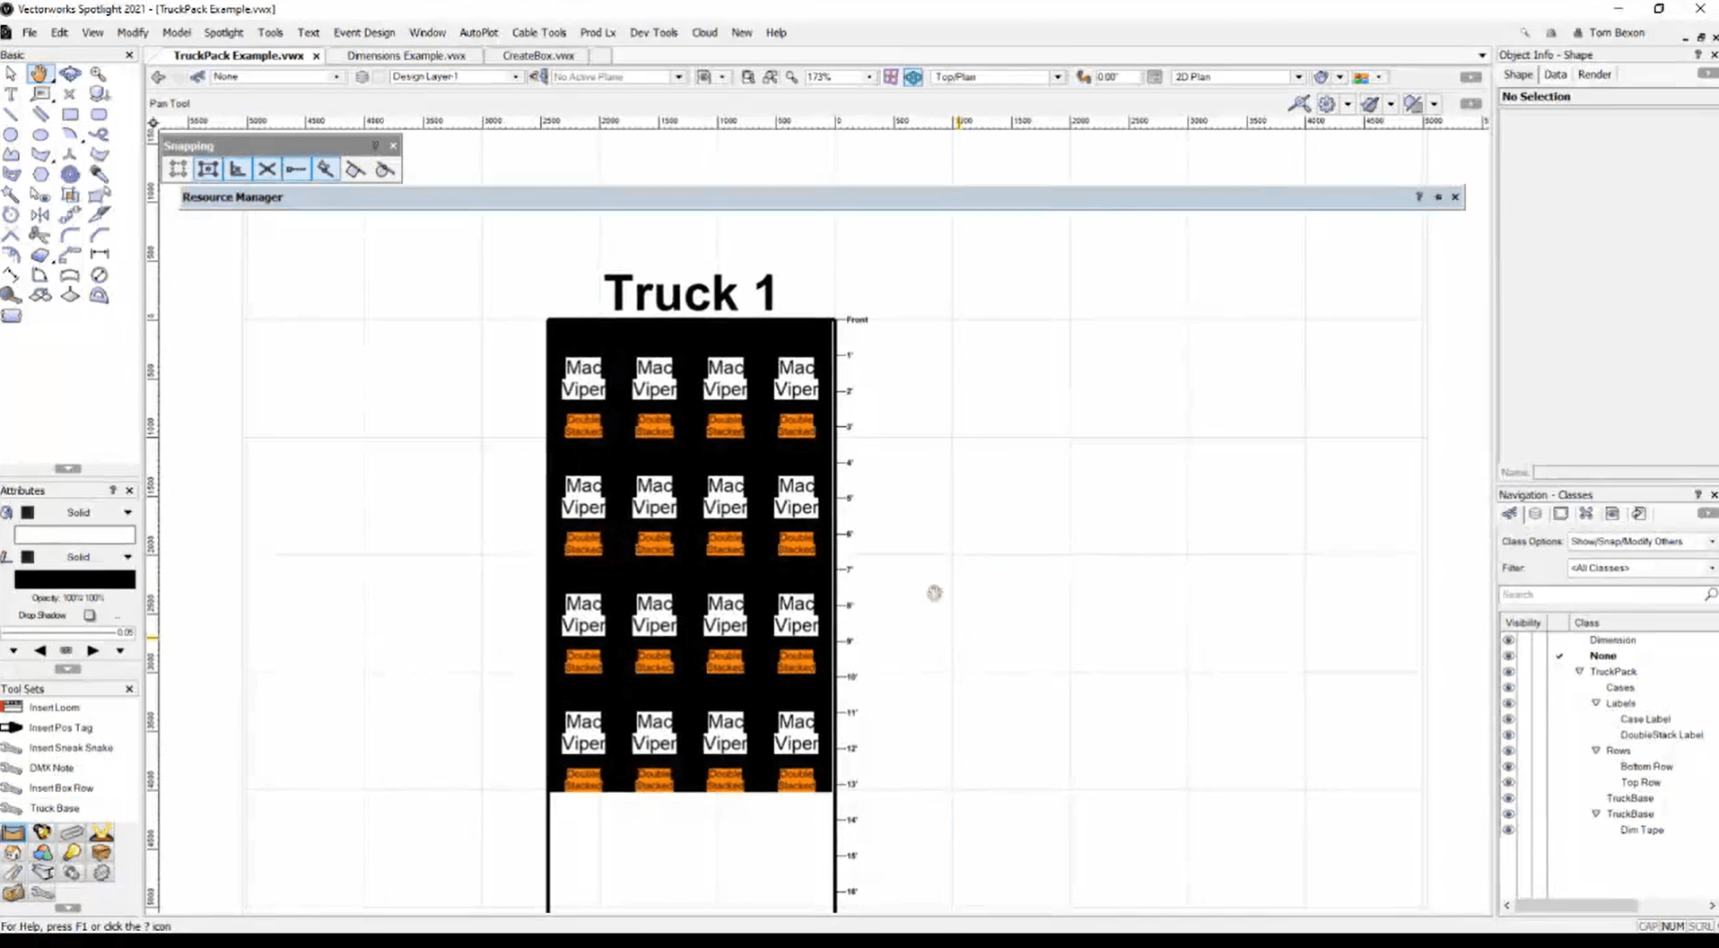Select the Flyover tool

[x=70, y=74]
